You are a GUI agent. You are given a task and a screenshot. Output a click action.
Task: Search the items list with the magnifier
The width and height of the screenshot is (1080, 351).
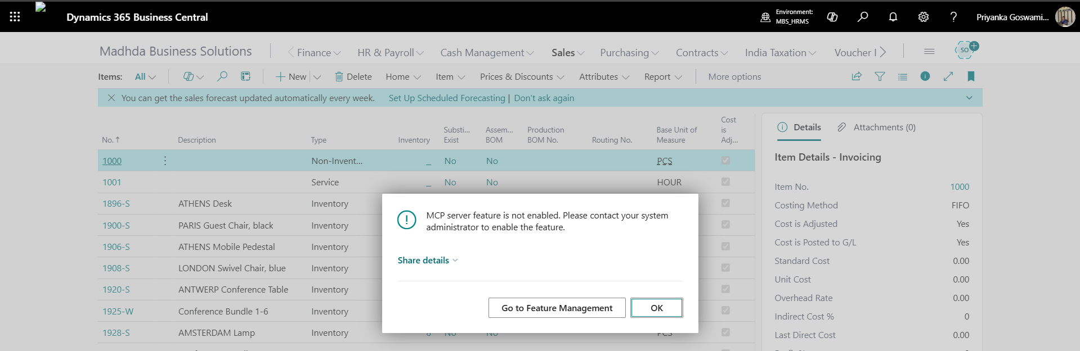point(222,76)
